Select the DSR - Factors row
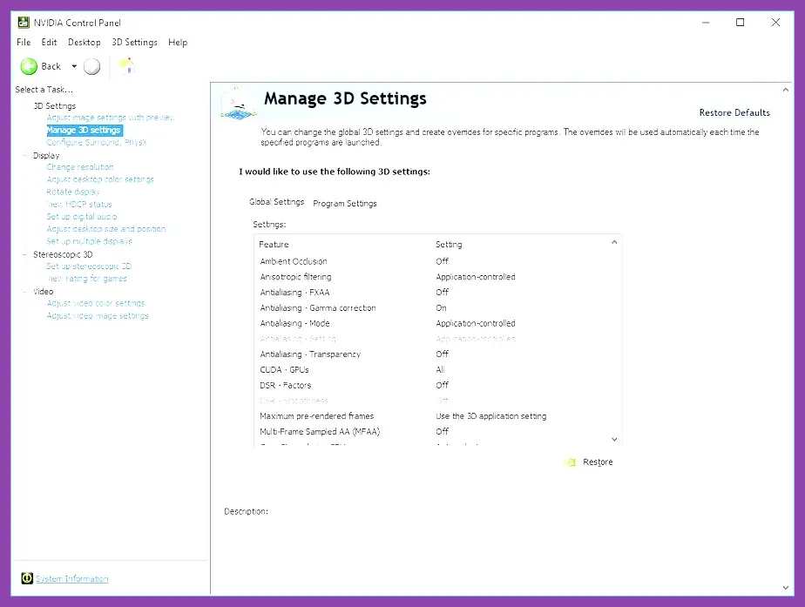Screen dimensions: 805x607 [x=432, y=385]
